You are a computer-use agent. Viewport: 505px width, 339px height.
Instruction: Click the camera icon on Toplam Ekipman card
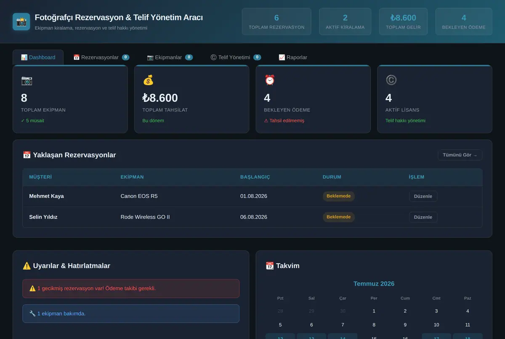27,80
